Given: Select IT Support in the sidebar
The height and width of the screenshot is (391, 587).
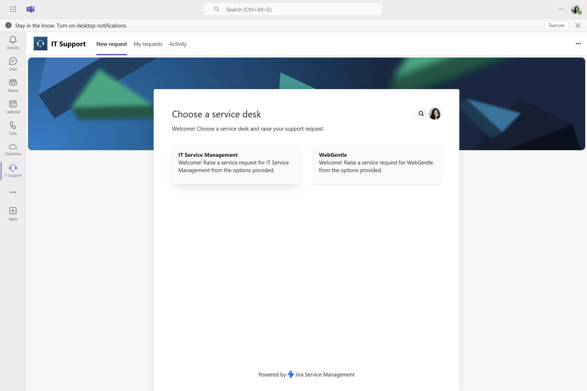Looking at the screenshot, I should pyautogui.click(x=13, y=171).
